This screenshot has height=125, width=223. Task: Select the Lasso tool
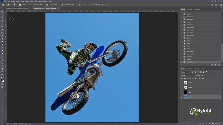2,18
